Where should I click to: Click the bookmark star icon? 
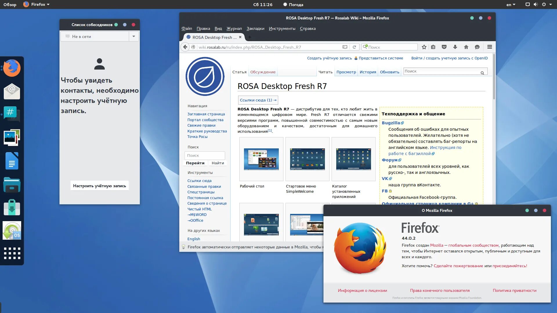424,47
